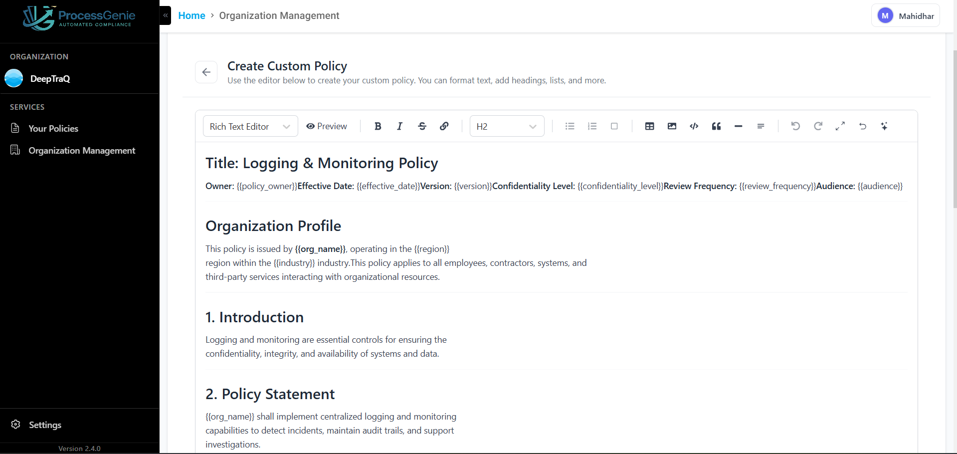Viewport: 957px width, 454px height.
Task: Navigate to Home breadcrumb
Action: tap(191, 15)
